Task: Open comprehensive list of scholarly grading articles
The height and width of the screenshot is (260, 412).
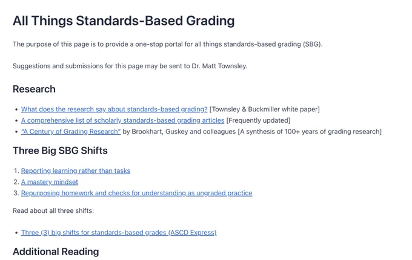Action: point(123,120)
